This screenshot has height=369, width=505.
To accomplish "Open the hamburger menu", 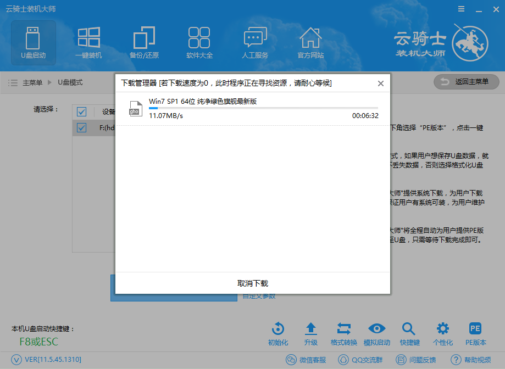I will 460,9.
